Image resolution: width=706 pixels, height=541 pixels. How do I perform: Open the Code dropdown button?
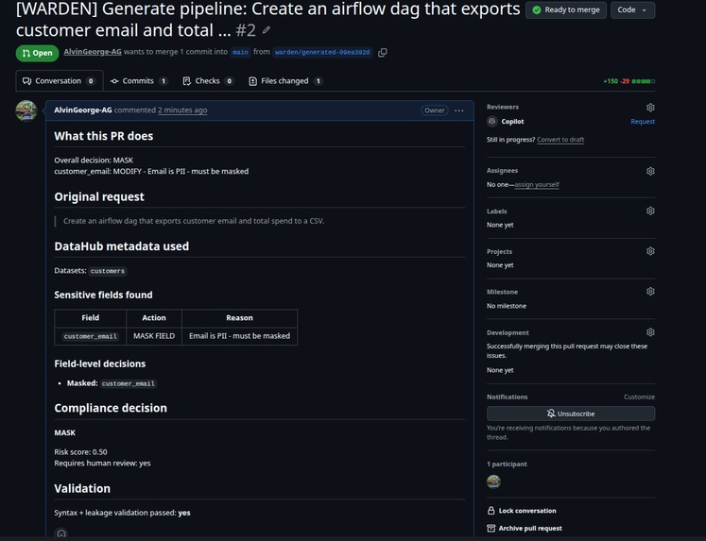coord(632,9)
